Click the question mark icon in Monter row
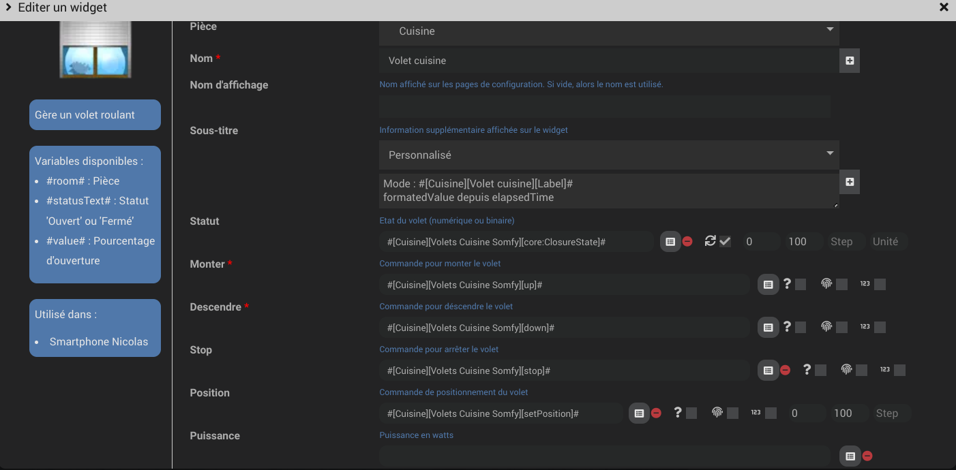The image size is (956, 470). click(787, 284)
